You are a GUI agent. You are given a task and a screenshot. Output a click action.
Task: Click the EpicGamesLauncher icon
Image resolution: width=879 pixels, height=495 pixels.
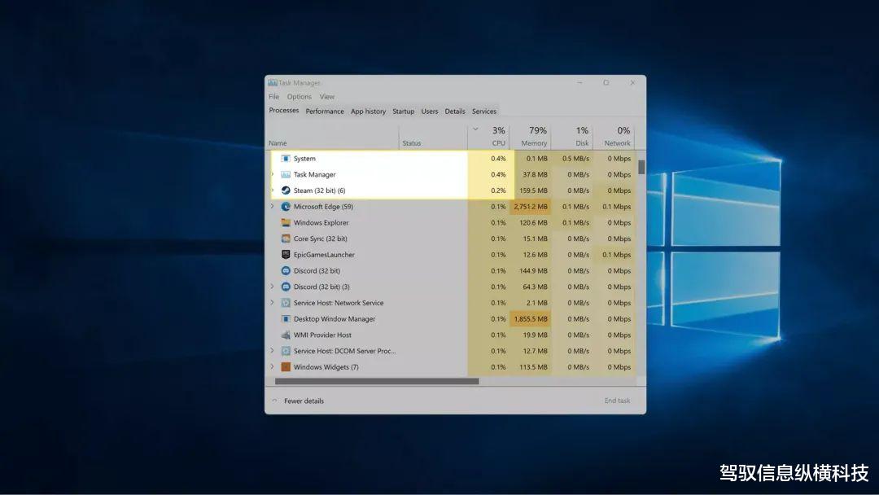[286, 254]
